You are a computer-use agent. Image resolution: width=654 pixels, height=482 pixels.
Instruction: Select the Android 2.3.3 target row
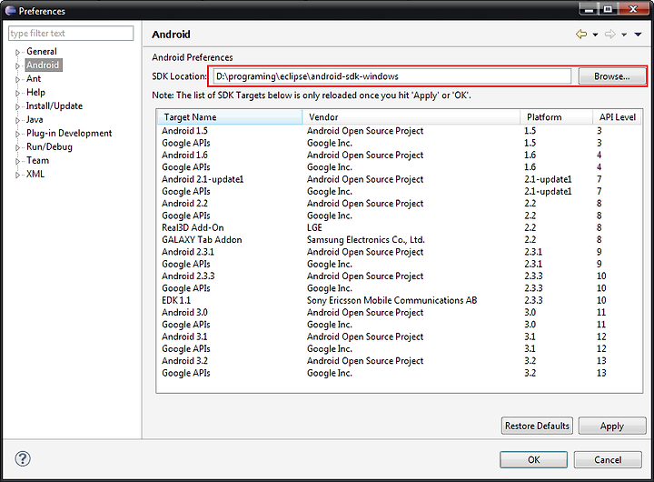(x=400, y=276)
